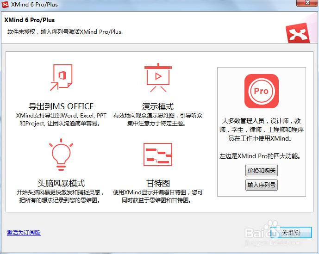Click the bold XMind 6 Pro/Plus header title

(30, 20)
